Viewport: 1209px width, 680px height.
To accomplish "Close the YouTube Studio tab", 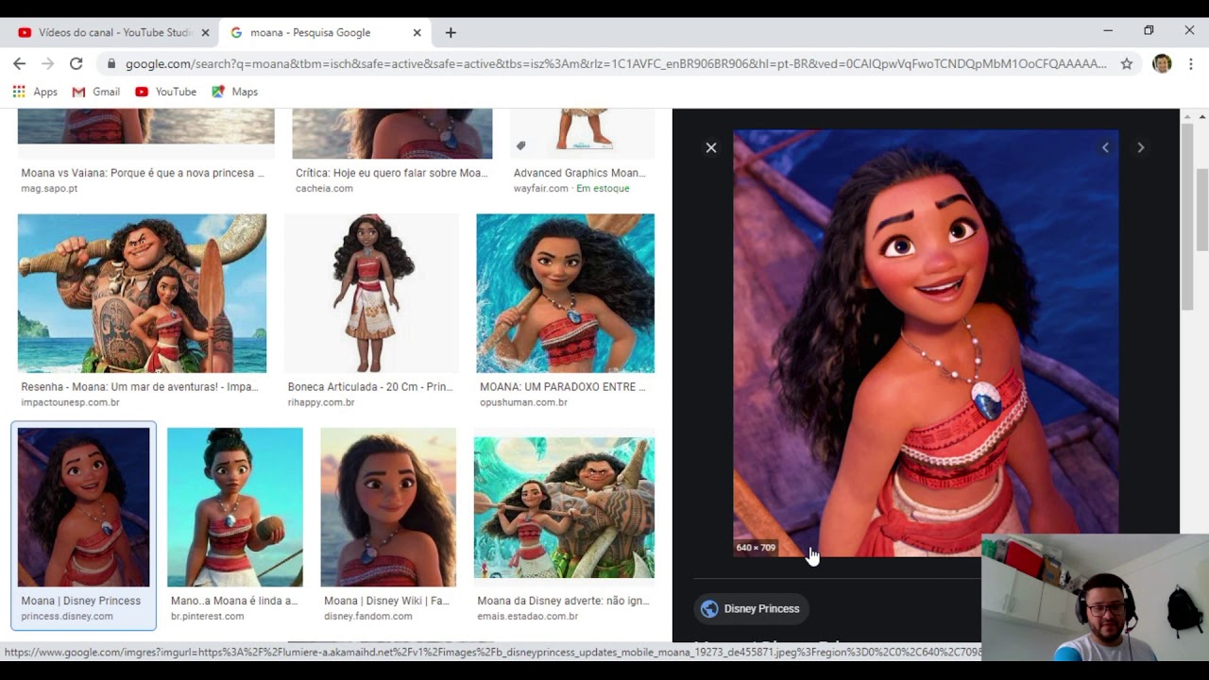I will (x=205, y=32).
